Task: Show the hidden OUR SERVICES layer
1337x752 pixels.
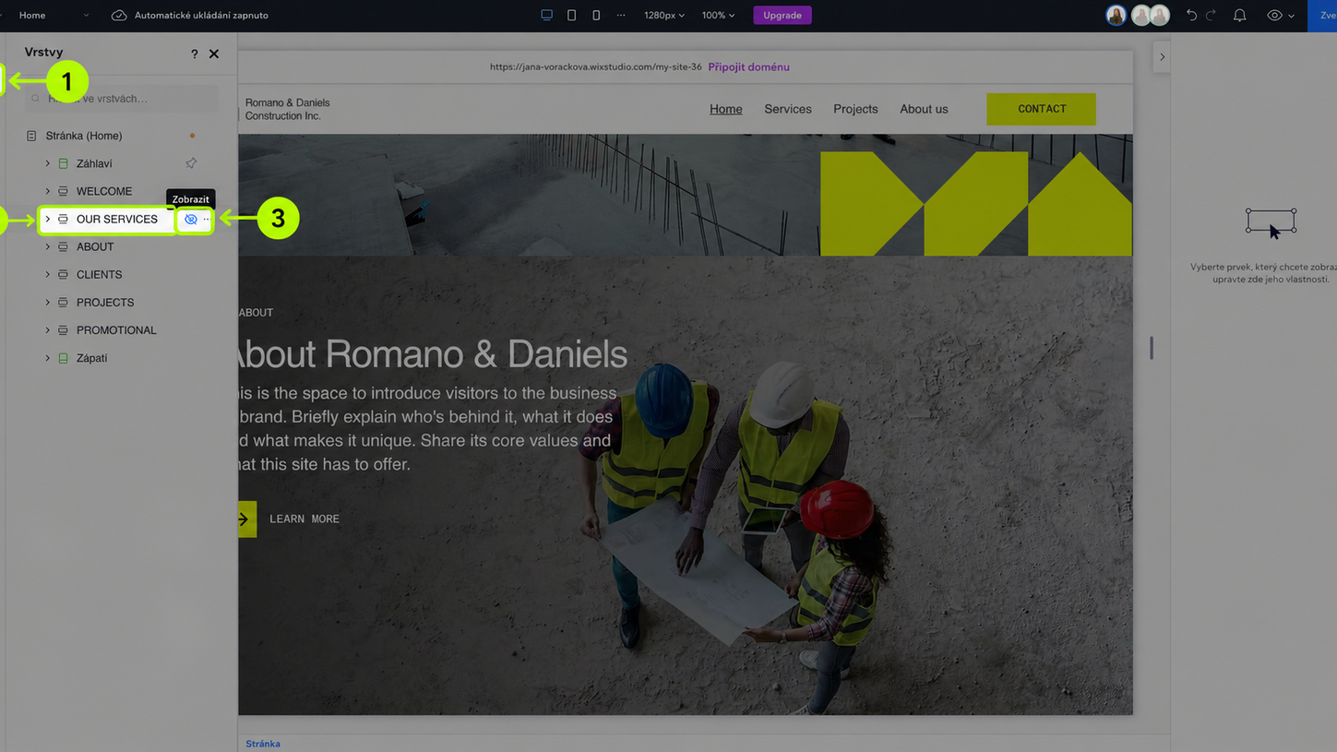Action: pos(191,220)
